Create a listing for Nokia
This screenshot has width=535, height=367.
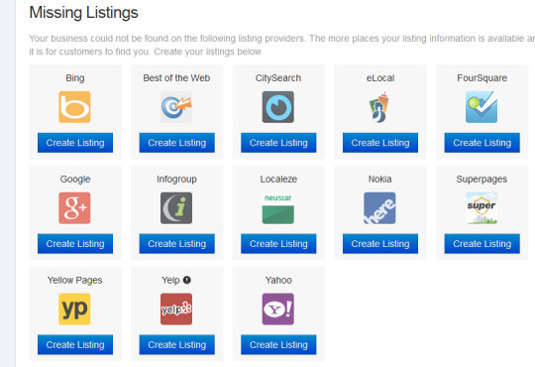click(380, 244)
